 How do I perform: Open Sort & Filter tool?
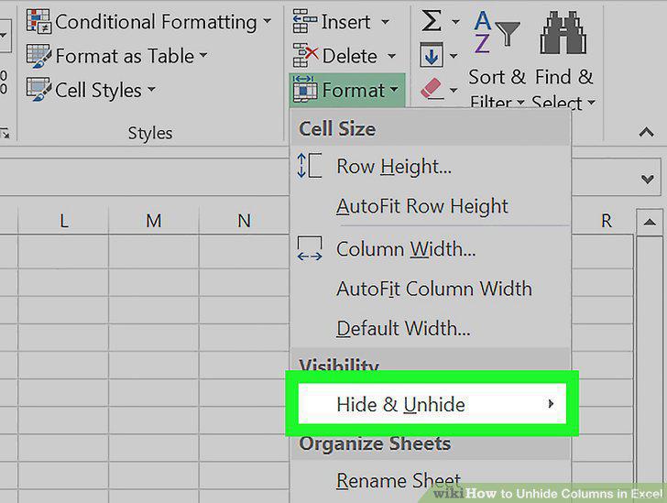[497, 33]
